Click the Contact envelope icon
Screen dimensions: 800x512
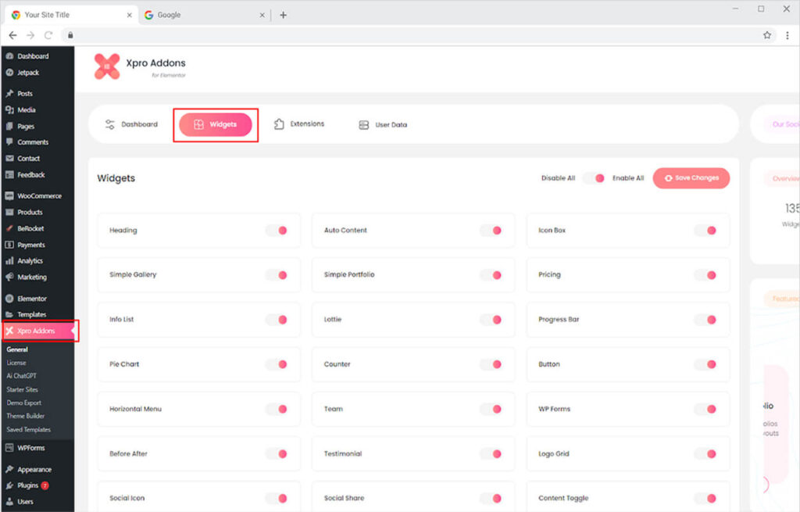pyautogui.click(x=9, y=158)
